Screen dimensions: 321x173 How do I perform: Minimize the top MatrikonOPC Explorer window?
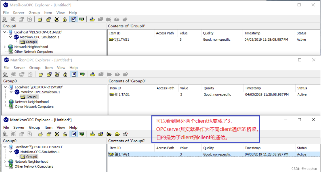coord(285,5)
